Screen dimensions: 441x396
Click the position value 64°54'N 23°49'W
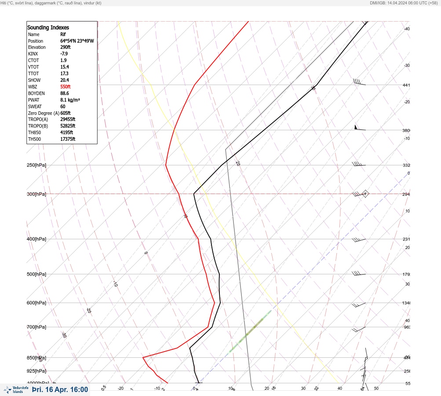77,41
